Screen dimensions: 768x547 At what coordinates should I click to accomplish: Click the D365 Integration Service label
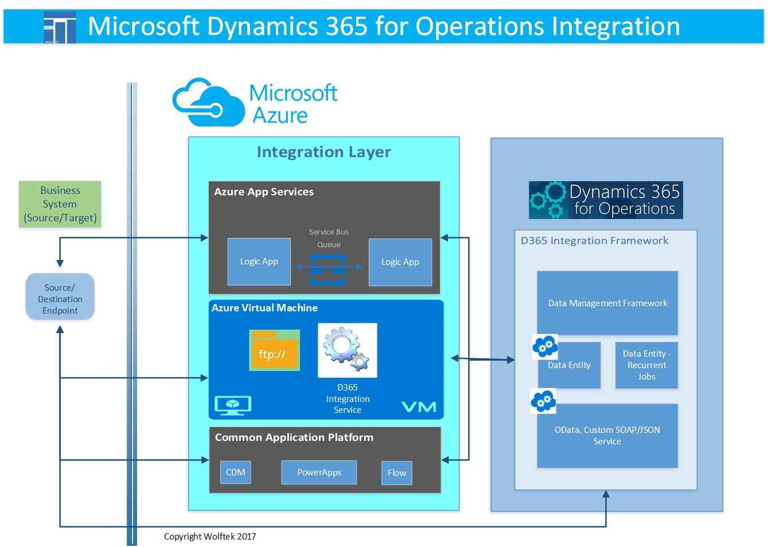pos(348,398)
